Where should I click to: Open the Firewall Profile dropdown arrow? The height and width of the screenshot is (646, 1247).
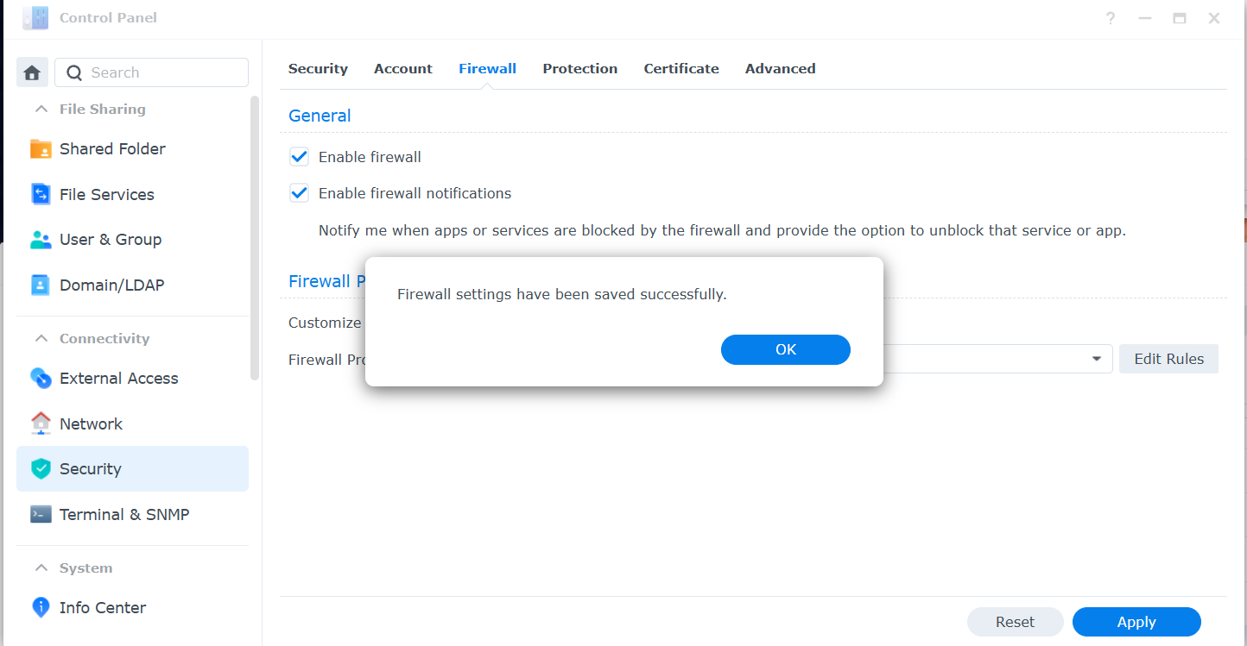[1097, 359]
